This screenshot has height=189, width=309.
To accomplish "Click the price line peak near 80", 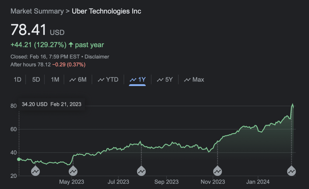I will [x=292, y=105].
